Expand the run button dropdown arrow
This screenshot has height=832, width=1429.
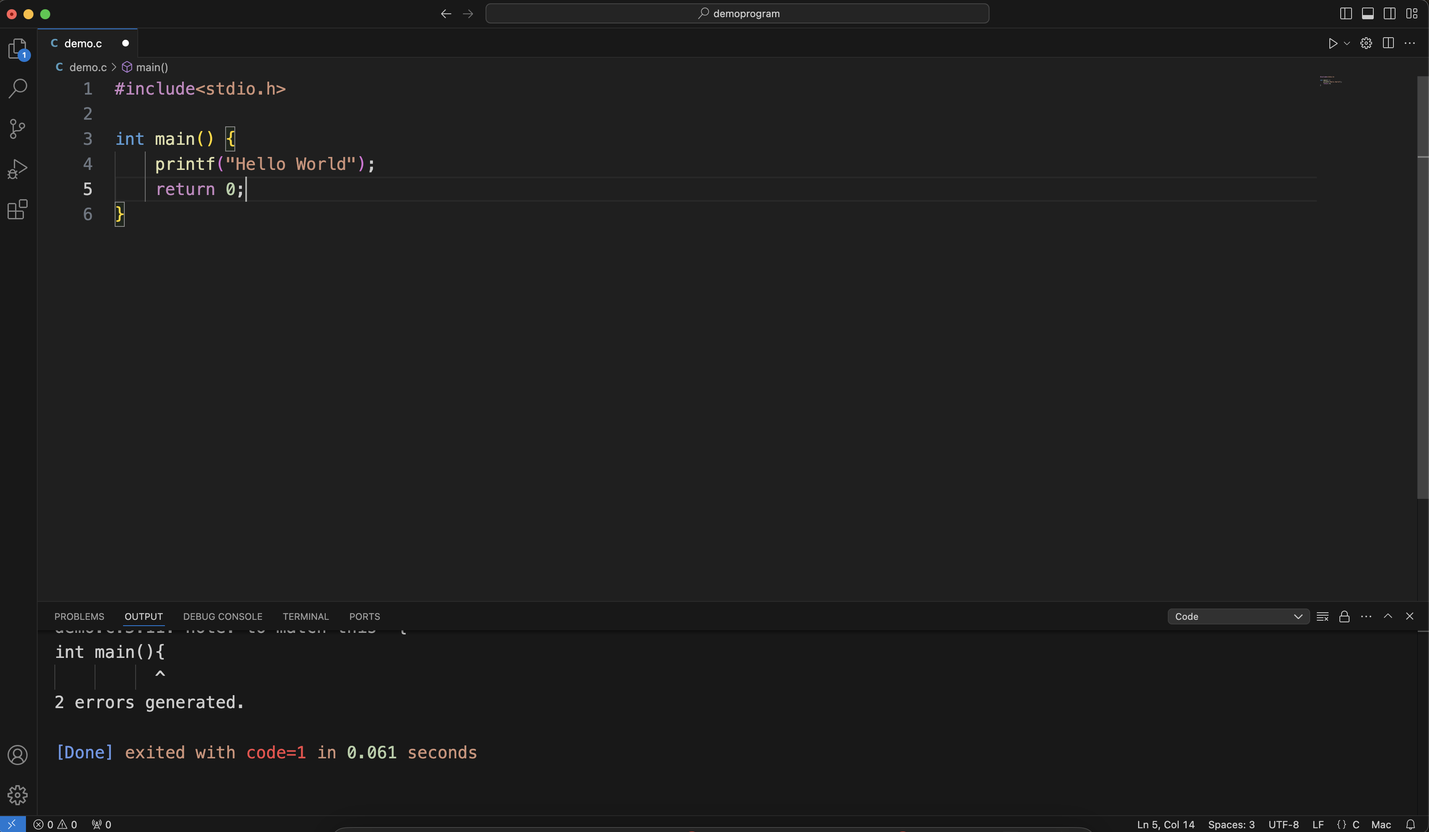[x=1347, y=44]
